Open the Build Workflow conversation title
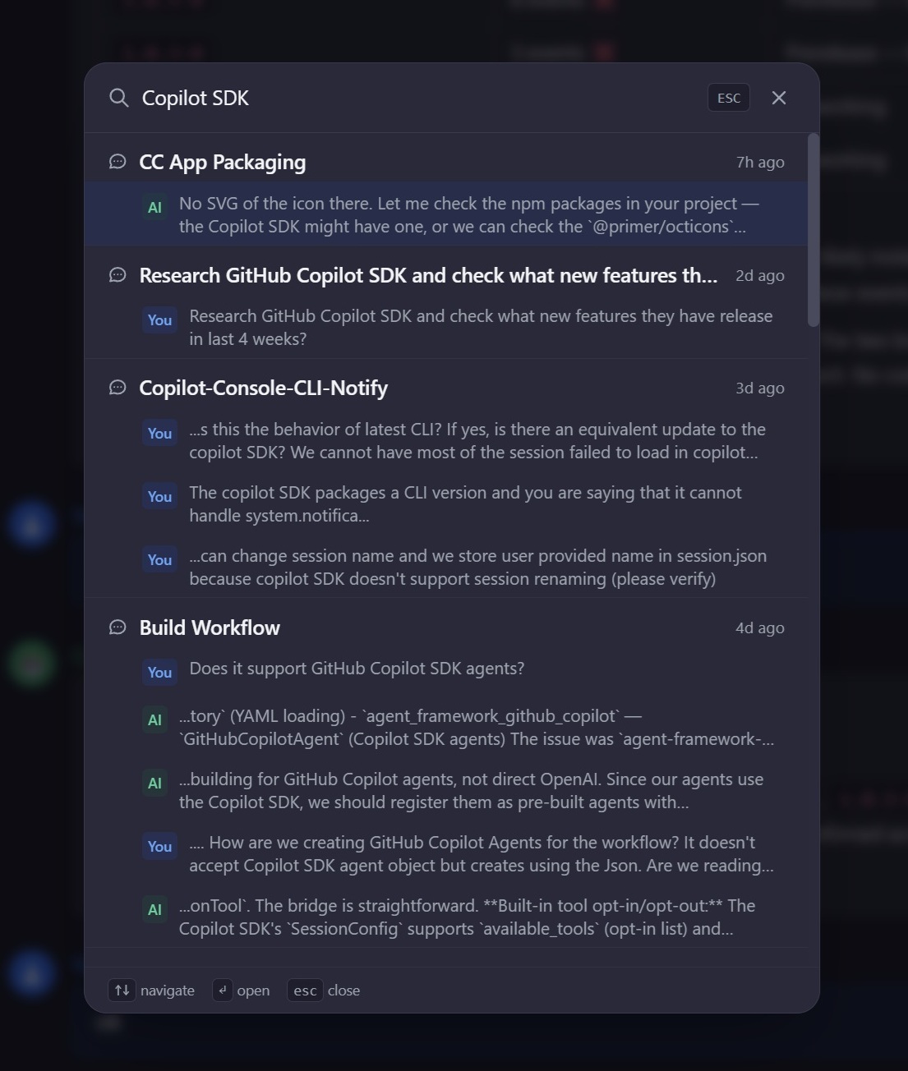 pyautogui.click(x=210, y=628)
